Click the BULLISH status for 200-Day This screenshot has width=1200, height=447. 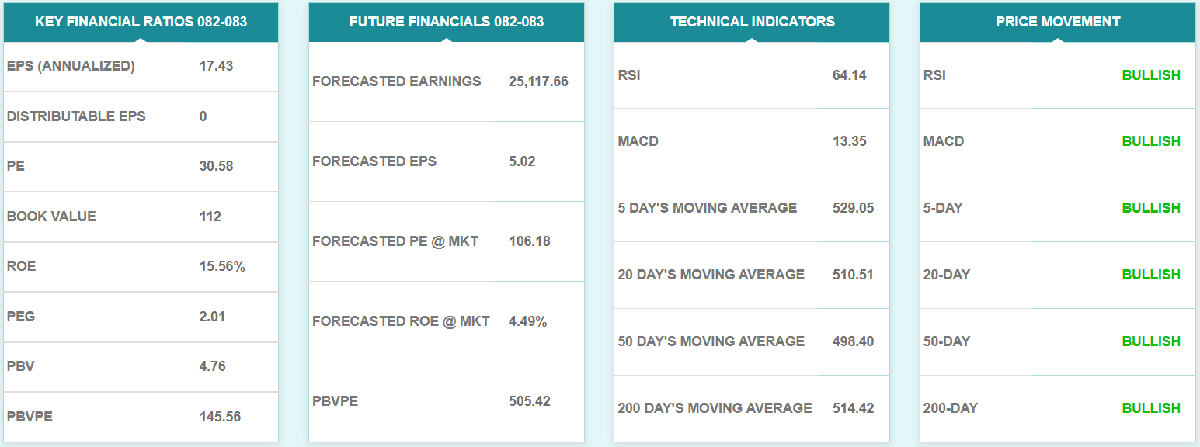click(1151, 408)
